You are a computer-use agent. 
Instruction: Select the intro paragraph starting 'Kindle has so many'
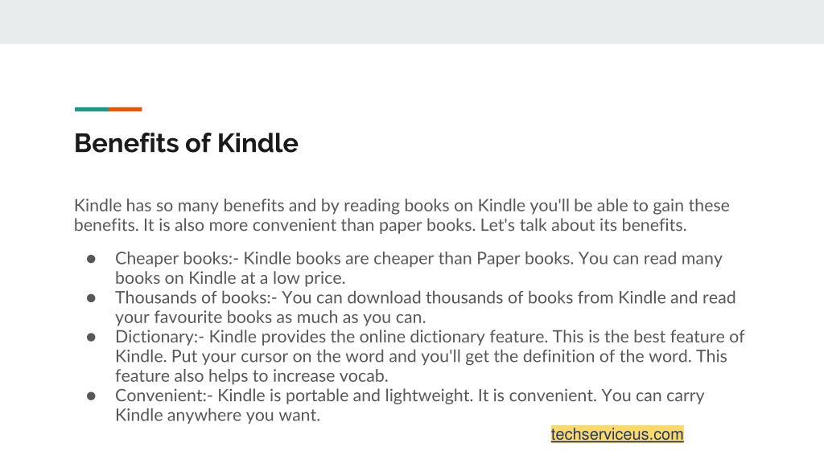[402, 215]
